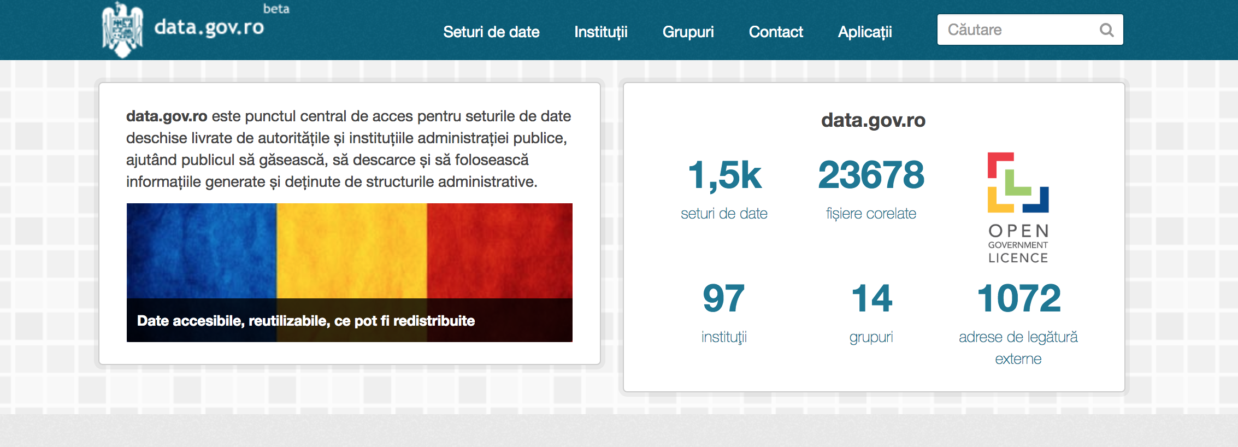Click the beta label above the logo
The height and width of the screenshot is (447, 1238).
pyautogui.click(x=276, y=9)
